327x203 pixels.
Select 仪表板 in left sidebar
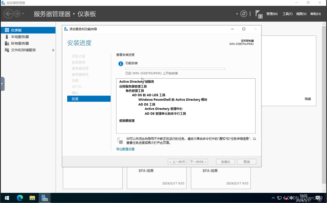pyautogui.click(x=28, y=30)
